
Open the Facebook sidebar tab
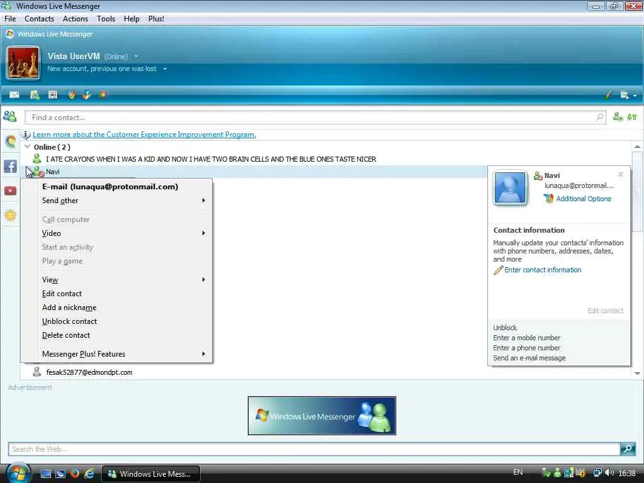pos(10,166)
